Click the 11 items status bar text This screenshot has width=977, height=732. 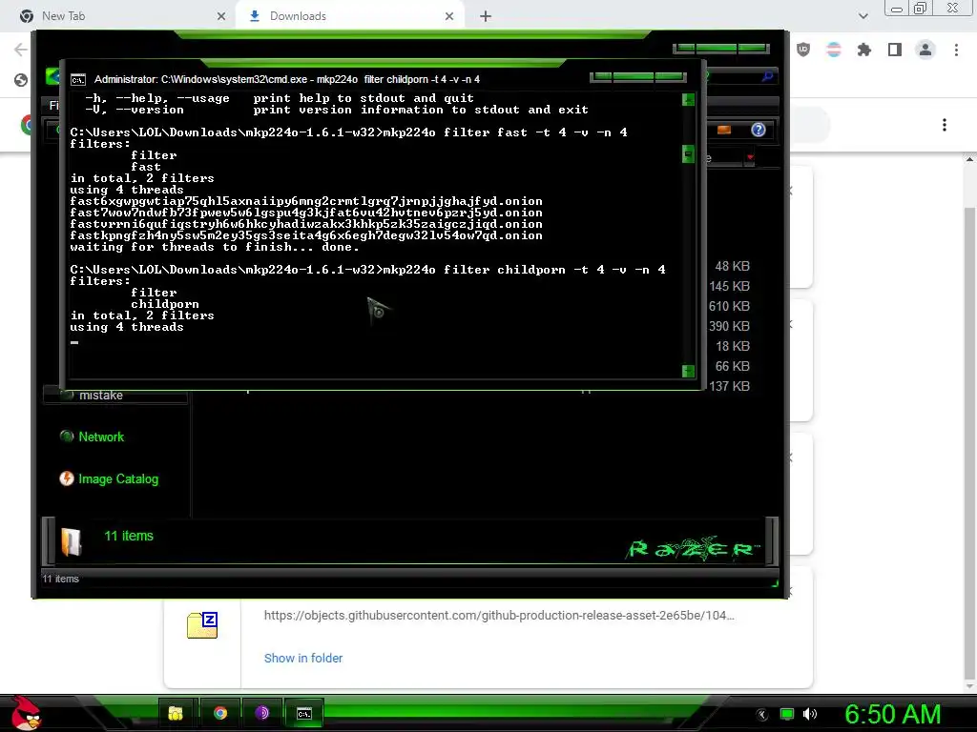coord(60,579)
